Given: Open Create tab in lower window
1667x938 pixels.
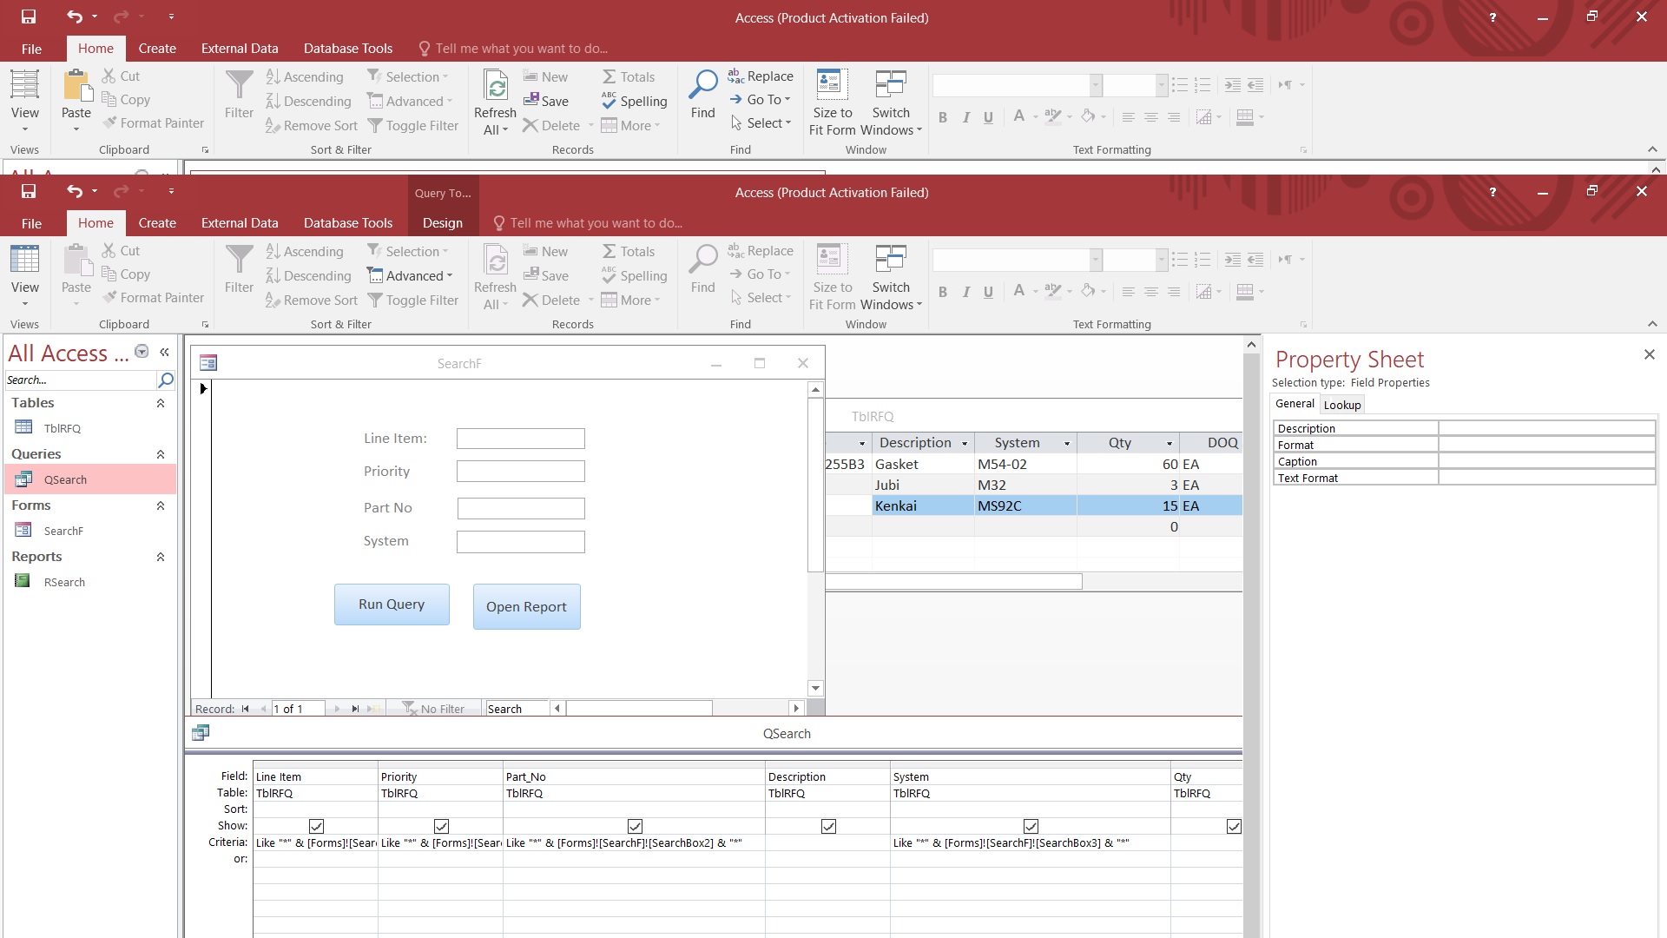Looking at the screenshot, I should [157, 222].
